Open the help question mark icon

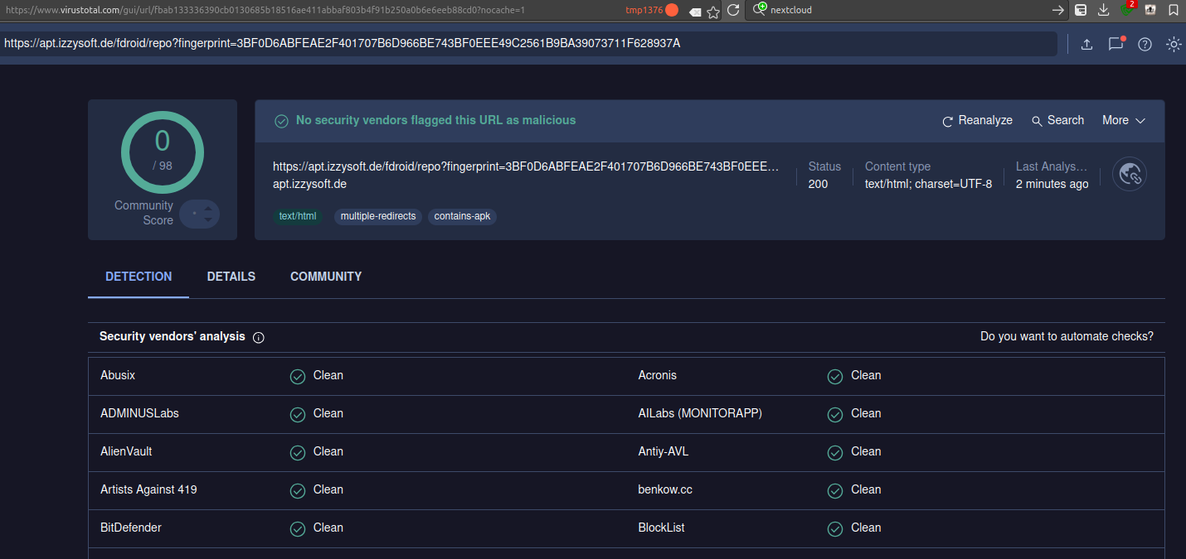(x=1145, y=45)
